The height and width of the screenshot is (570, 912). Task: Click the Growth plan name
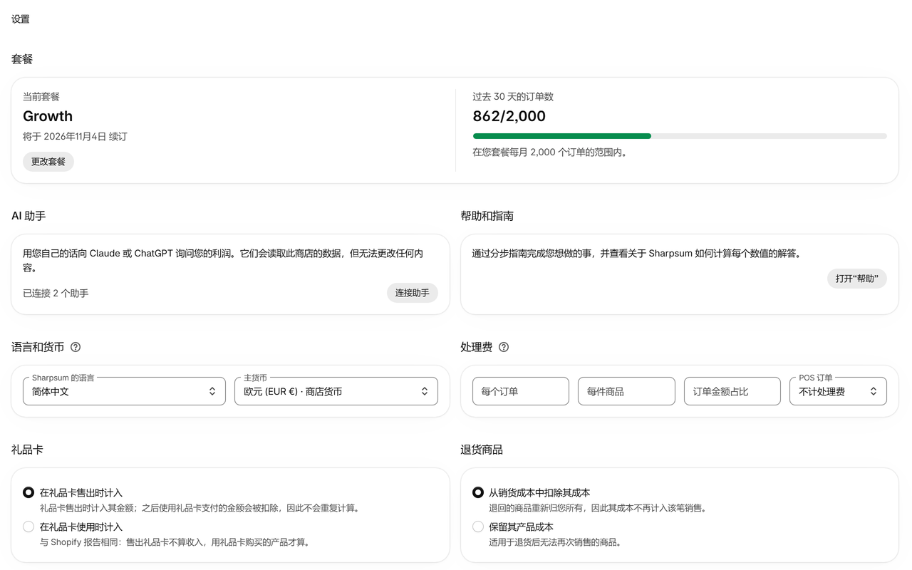[x=48, y=116]
